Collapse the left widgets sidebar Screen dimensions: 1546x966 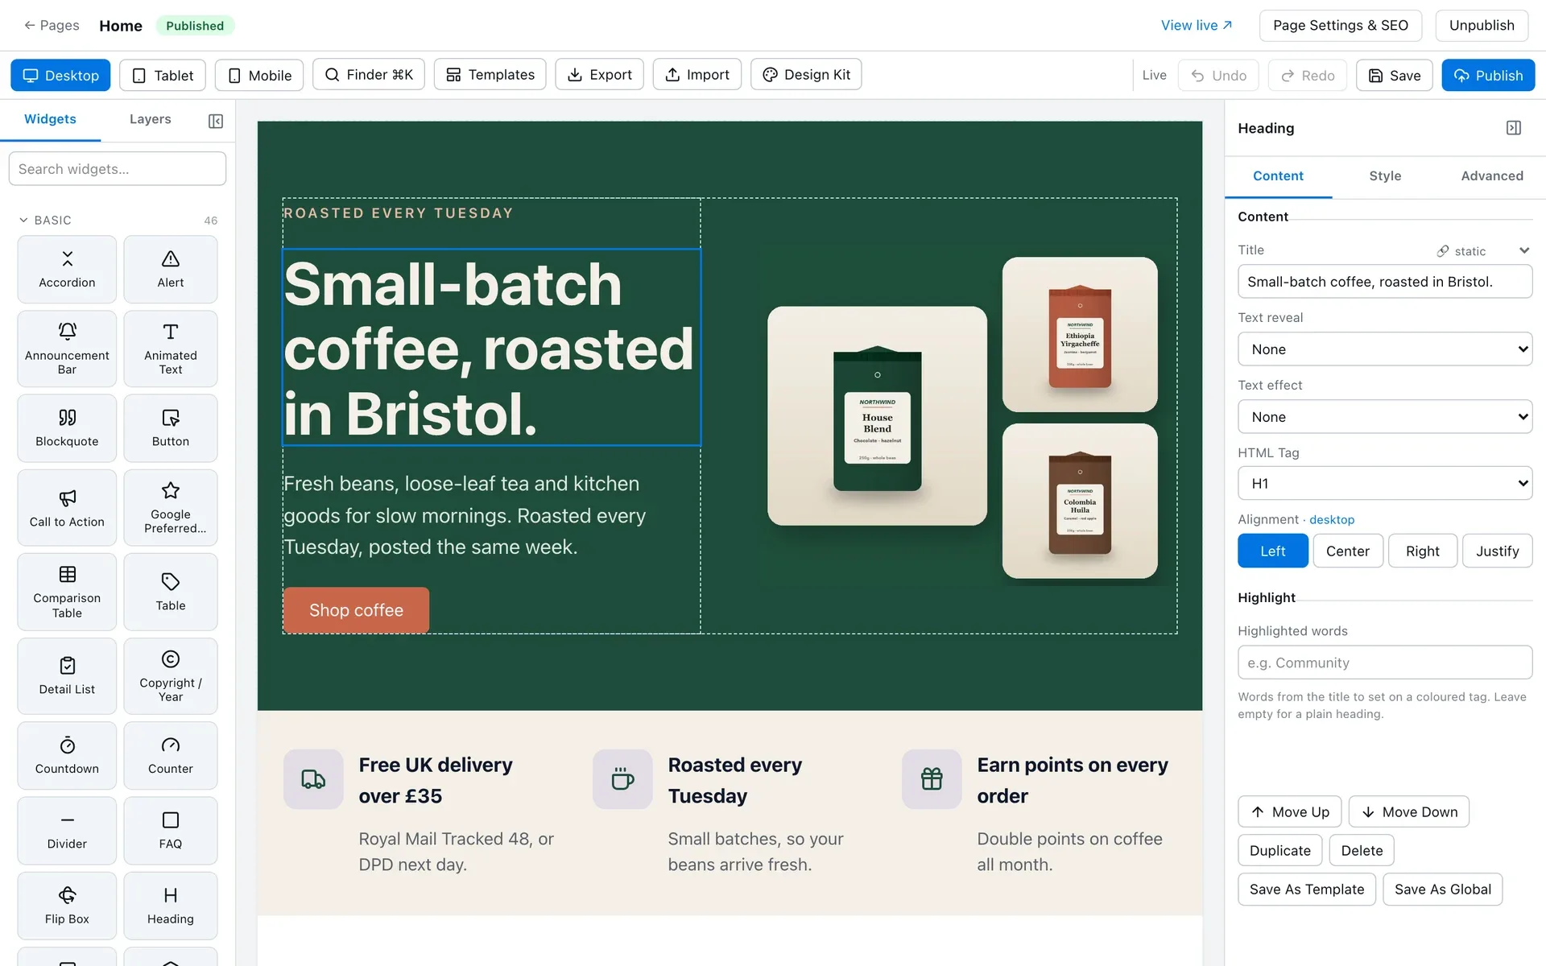point(215,121)
